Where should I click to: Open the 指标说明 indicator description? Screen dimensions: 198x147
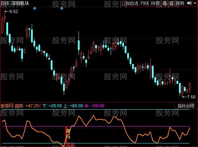pyautogui.click(x=186, y=106)
